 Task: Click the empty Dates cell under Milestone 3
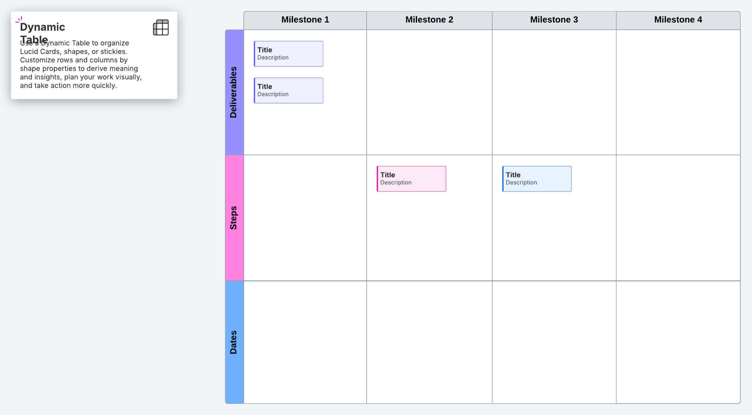554,342
